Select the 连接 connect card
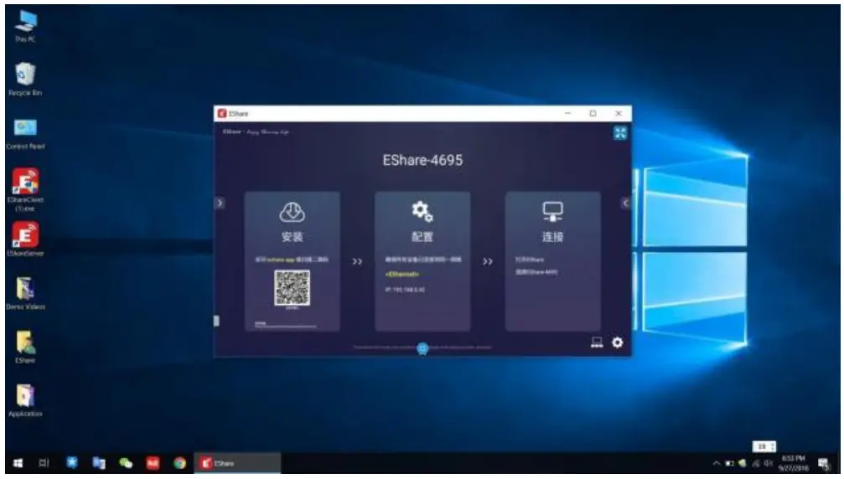Image resolution: width=844 pixels, height=479 pixels. (x=553, y=261)
